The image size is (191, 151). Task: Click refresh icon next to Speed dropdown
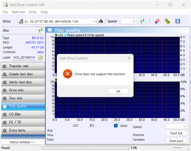142,21
